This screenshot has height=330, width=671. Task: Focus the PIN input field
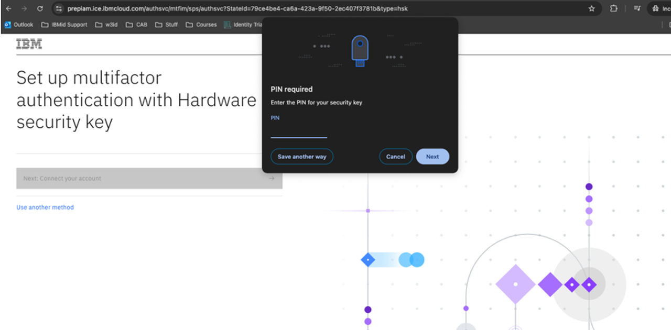click(x=299, y=131)
